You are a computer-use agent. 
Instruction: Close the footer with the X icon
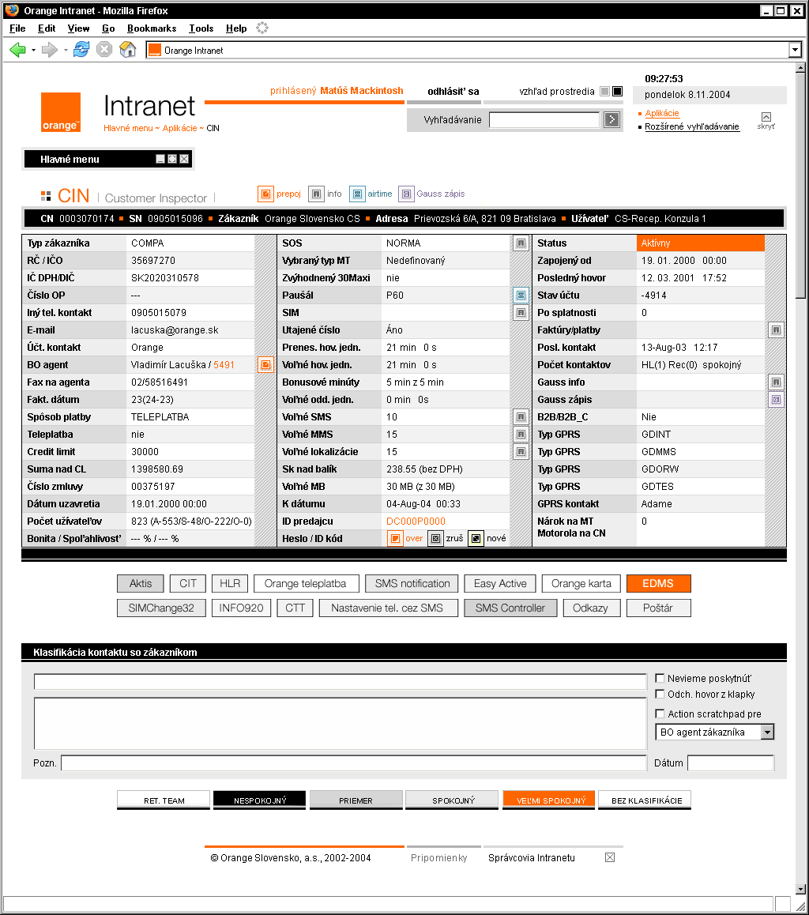coord(610,857)
